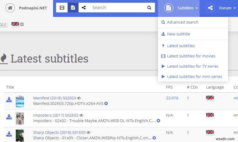Viewport: 238px width, 142px height.
Task: Switch search to movies film icon
Action: pos(62,8)
